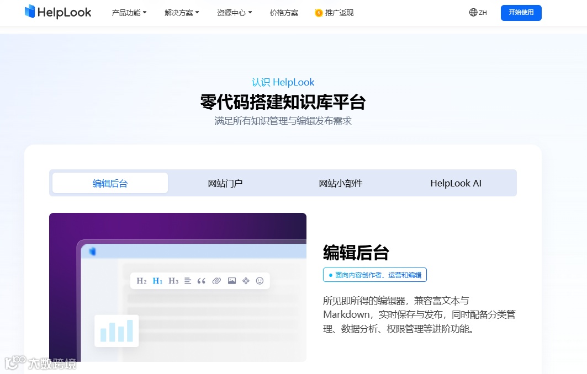This screenshot has width=587, height=374.
Task: Click the image insert icon in the toolbar
Action: coord(232,281)
